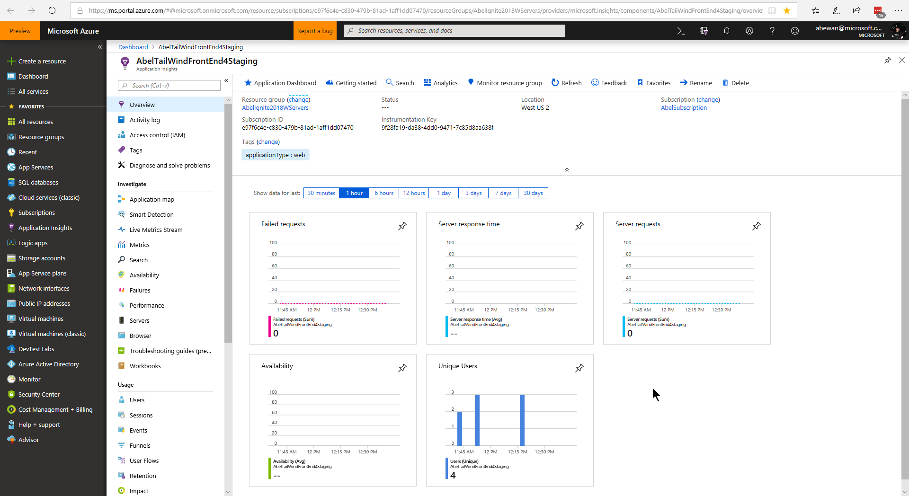This screenshot has width=909, height=496.
Task: Close the AbelTailWindFrontEnd4Staging blade
Action: (x=902, y=61)
